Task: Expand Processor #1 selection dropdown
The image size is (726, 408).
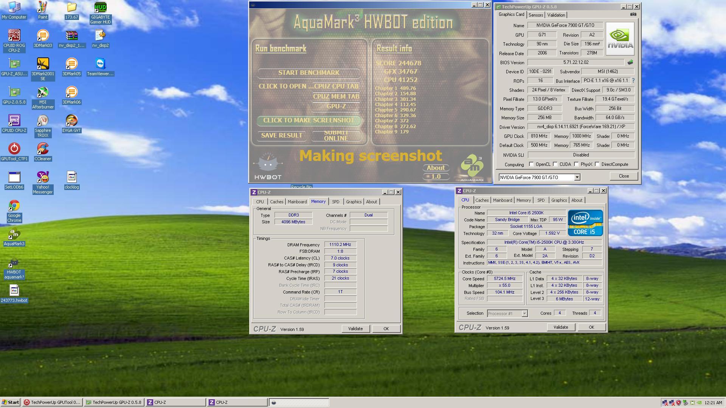Action: point(524,313)
